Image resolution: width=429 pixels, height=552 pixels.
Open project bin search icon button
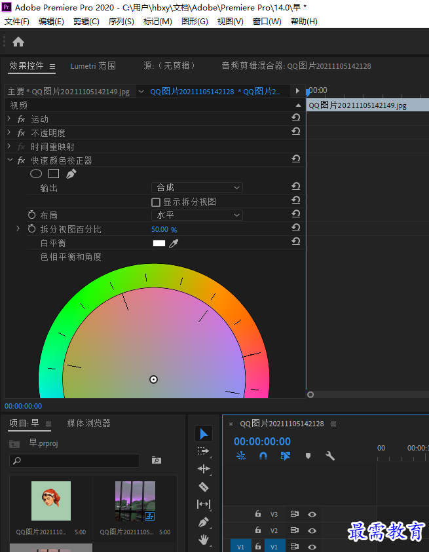pyautogui.click(x=157, y=460)
